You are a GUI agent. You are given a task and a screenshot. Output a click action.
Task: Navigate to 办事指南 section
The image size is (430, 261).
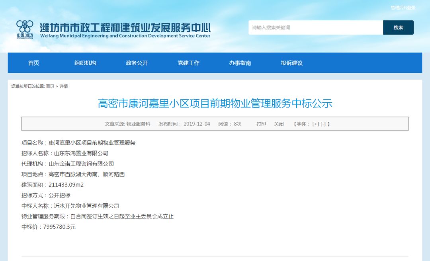point(240,63)
